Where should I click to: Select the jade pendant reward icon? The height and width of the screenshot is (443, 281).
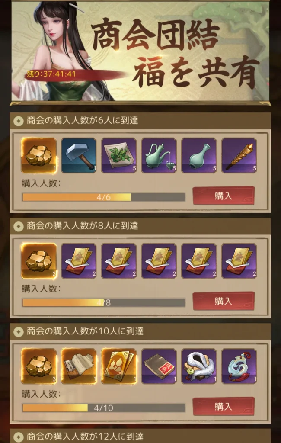pyautogui.click(x=239, y=366)
